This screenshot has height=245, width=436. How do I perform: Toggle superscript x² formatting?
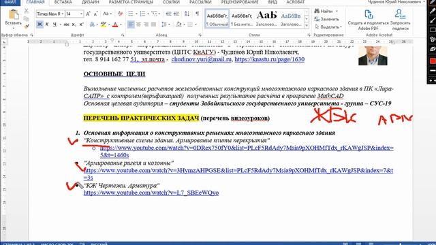81,24
